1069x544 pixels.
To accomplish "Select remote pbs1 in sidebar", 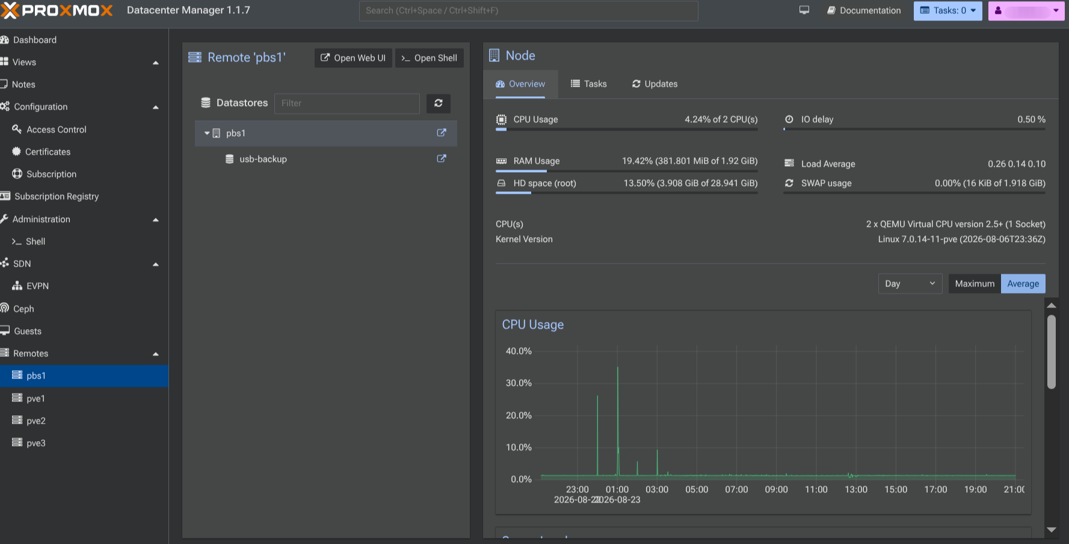I will [84, 376].
